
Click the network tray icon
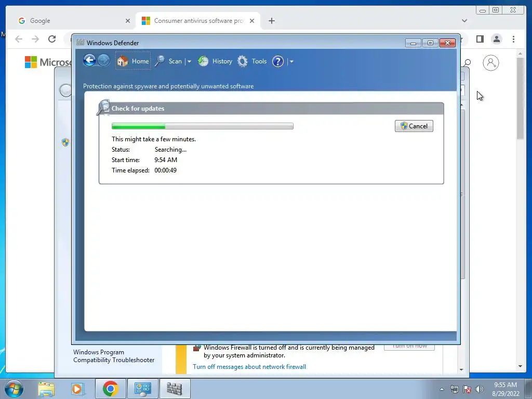click(454, 390)
